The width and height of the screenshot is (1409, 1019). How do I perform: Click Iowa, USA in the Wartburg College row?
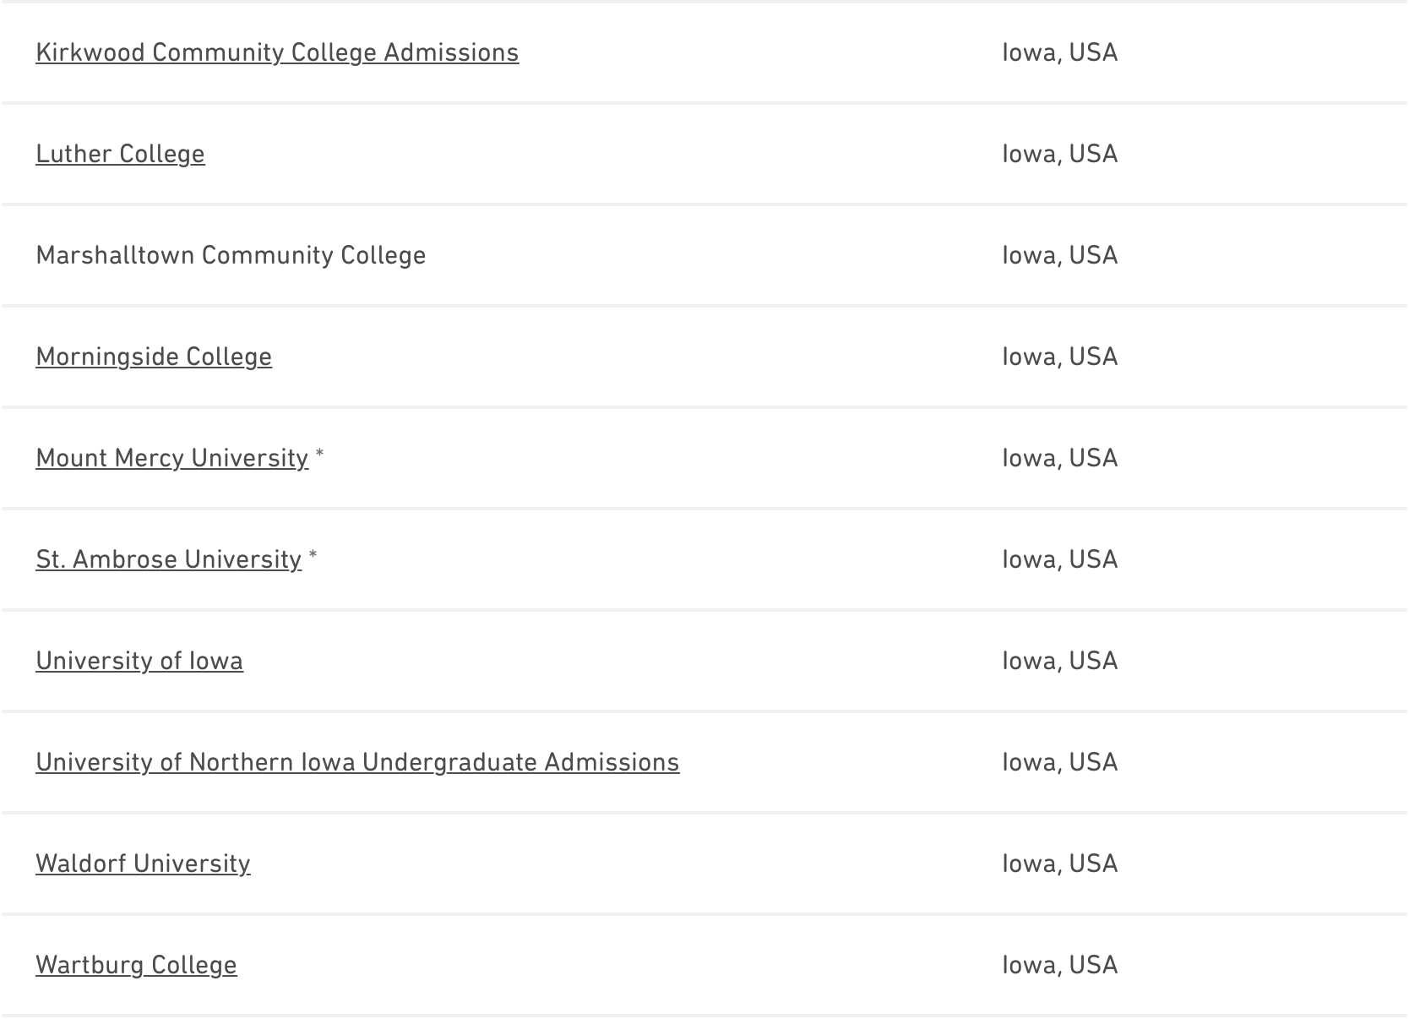(1059, 965)
